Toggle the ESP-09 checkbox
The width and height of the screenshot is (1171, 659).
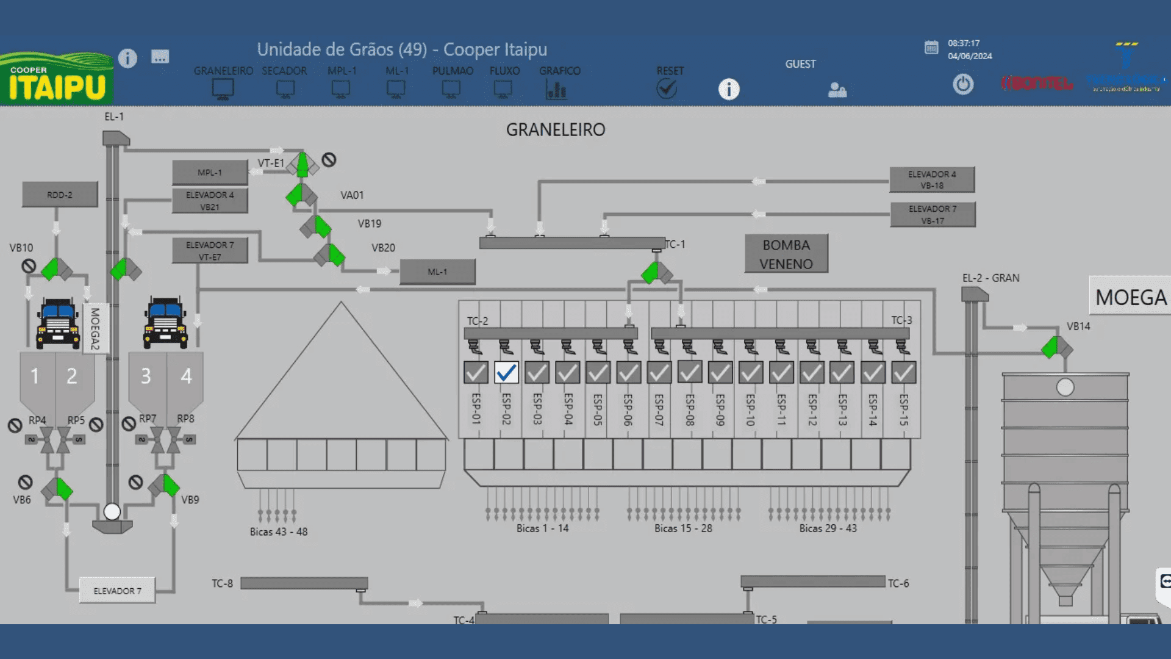[x=720, y=372]
